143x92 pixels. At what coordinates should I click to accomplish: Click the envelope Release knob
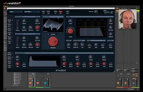coord(104,57)
